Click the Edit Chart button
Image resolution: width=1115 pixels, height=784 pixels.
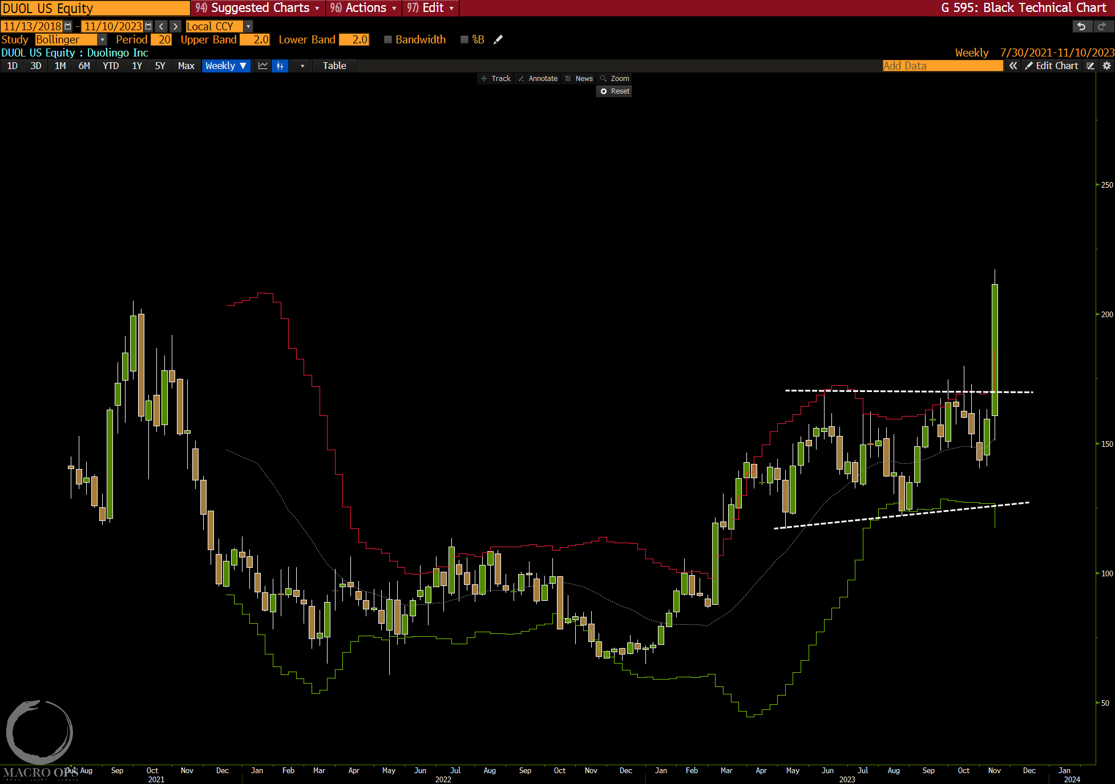[x=1052, y=66]
